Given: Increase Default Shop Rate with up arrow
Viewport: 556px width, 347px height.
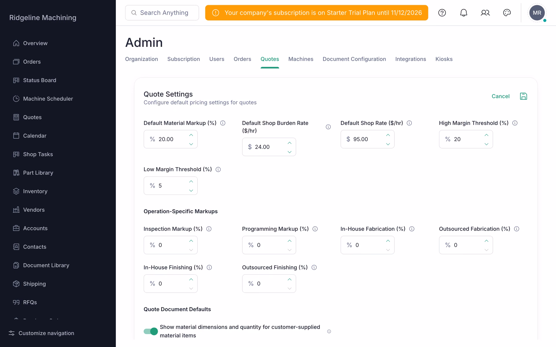Looking at the screenshot, I should 388,135.
